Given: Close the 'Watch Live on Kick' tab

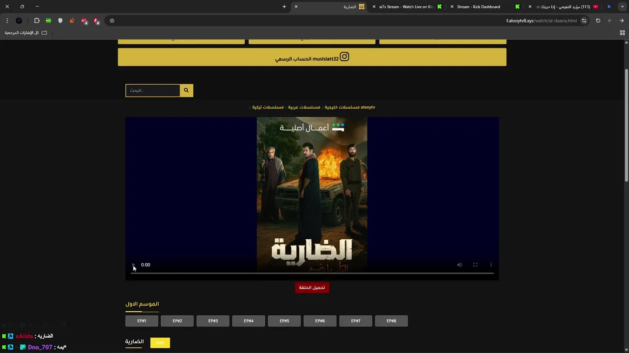Looking at the screenshot, I should 374,7.
